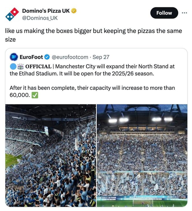This screenshot has height=211, width=192.
Task: Click the blue circle emoji before OFFICIAL
Action: [13, 67]
